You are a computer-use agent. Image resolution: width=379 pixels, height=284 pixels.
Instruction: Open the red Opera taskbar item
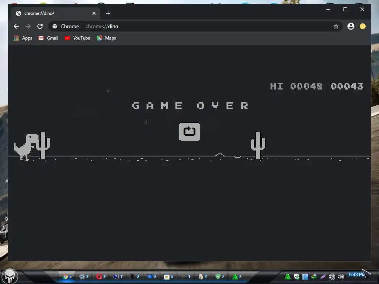coord(101,277)
